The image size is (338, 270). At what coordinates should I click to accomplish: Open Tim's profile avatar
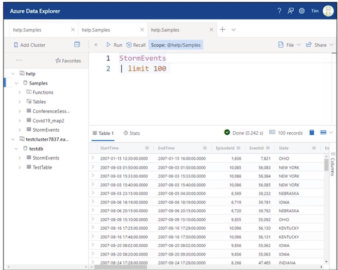(328, 11)
